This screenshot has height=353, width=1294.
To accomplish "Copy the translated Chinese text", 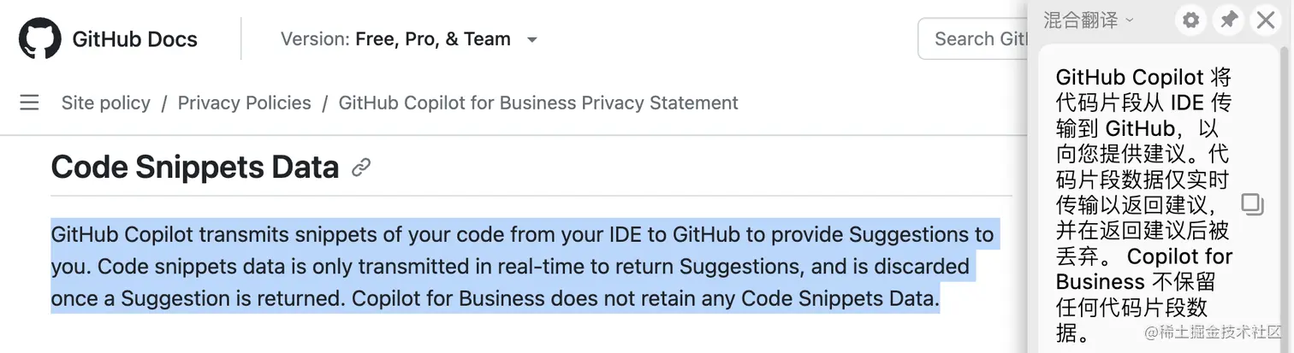I will (x=1252, y=204).
